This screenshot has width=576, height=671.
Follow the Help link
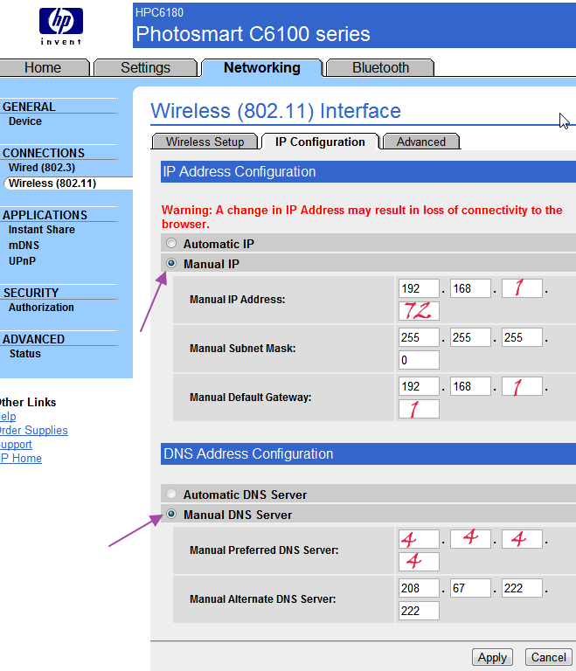pos(8,416)
